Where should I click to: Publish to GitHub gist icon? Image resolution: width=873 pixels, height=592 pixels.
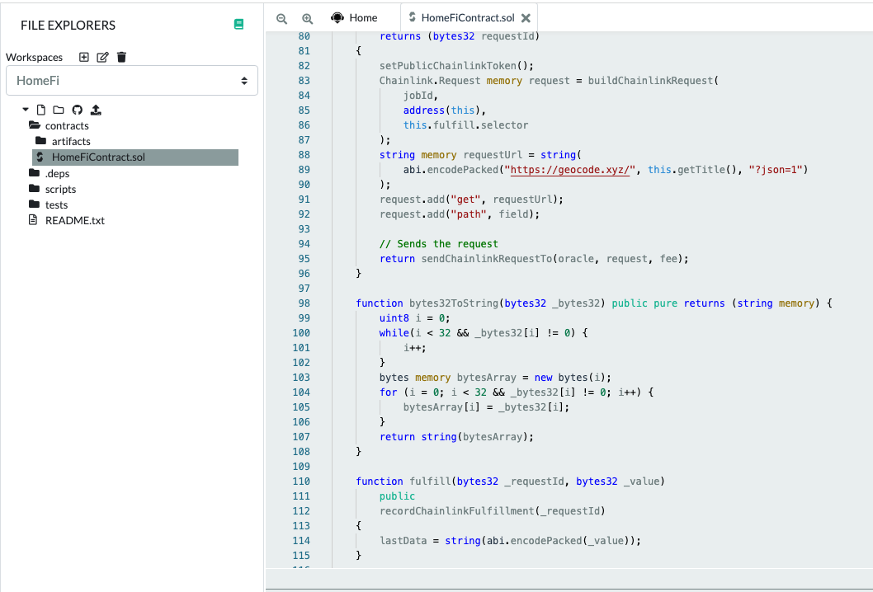tap(78, 110)
